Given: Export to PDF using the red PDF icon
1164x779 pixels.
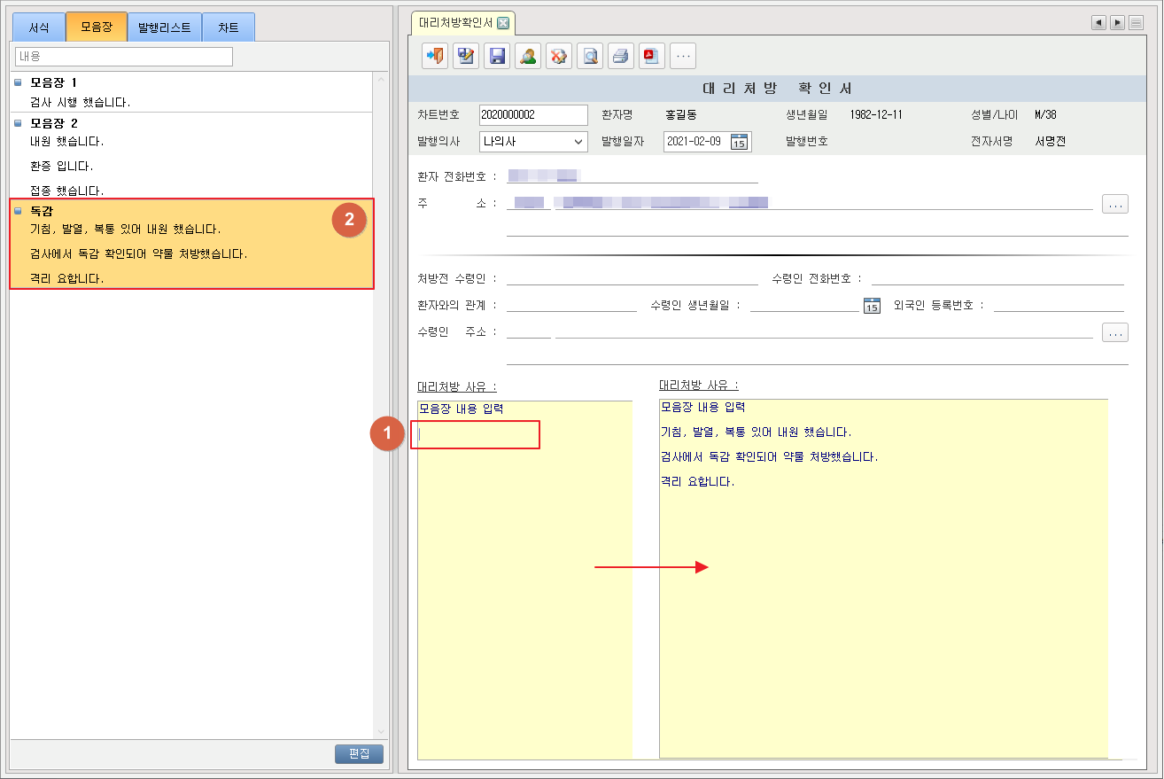Looking at the screenshot, I should 652,56.
